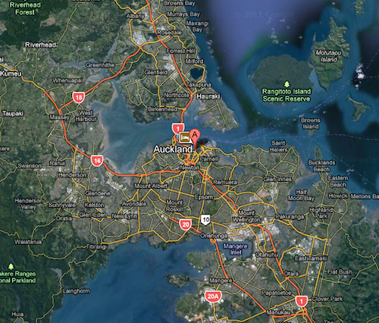Click the Avondale label
The height and width of the screenshot is (323, 379).
pos(134,204)
